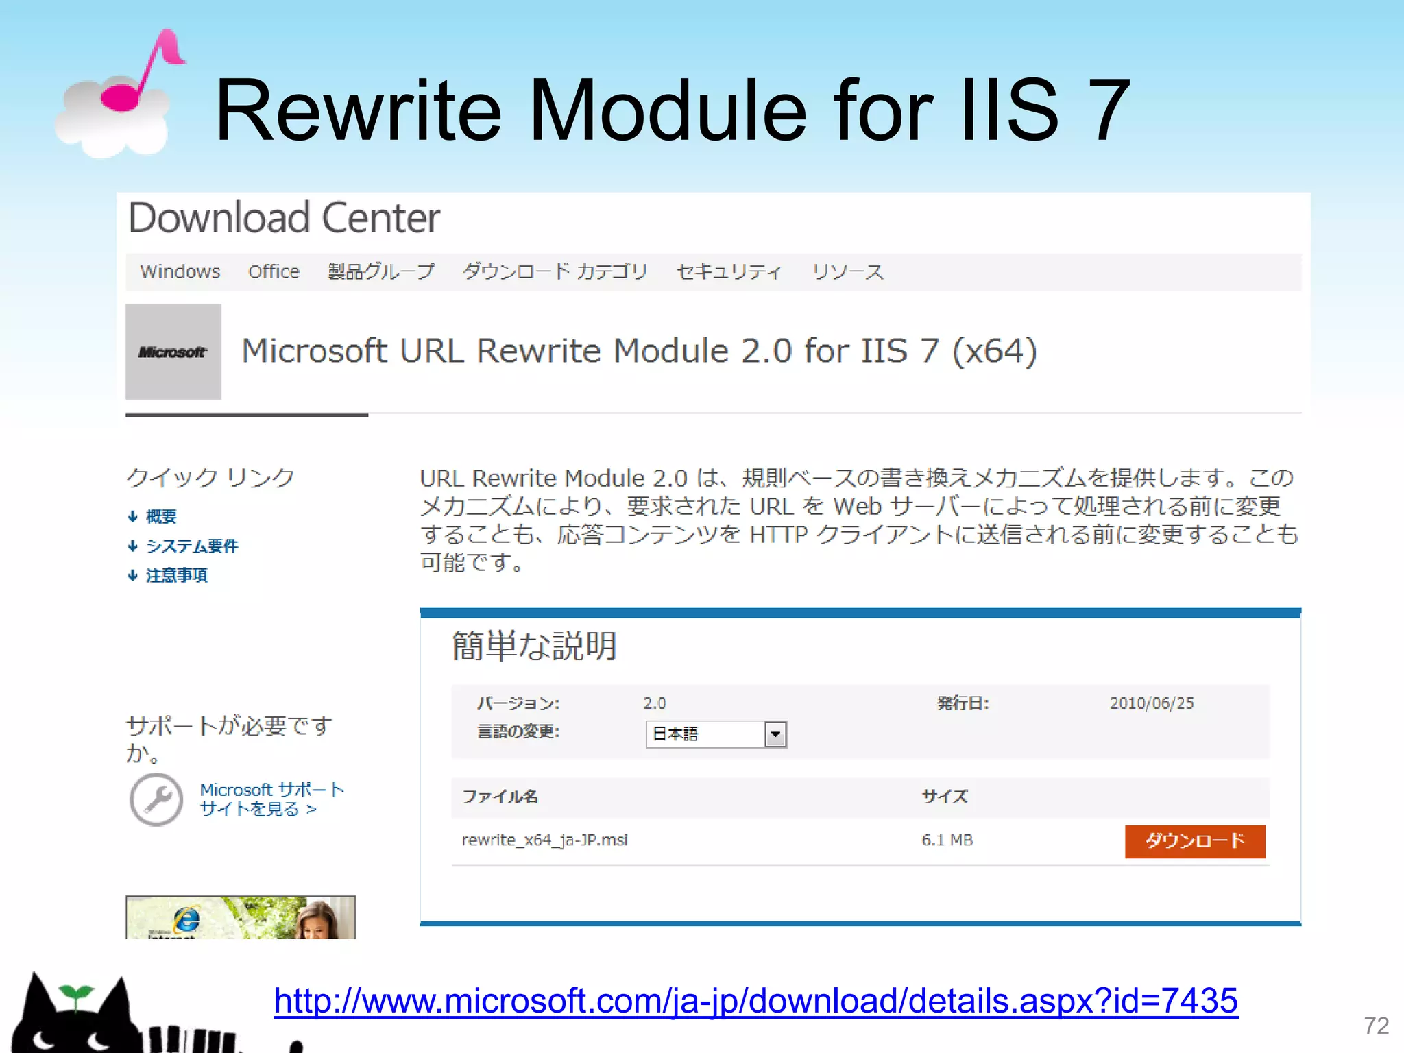Click the Download Center heading
Viewport: 1404px width, 1053px height.
[x=285, y=218]
